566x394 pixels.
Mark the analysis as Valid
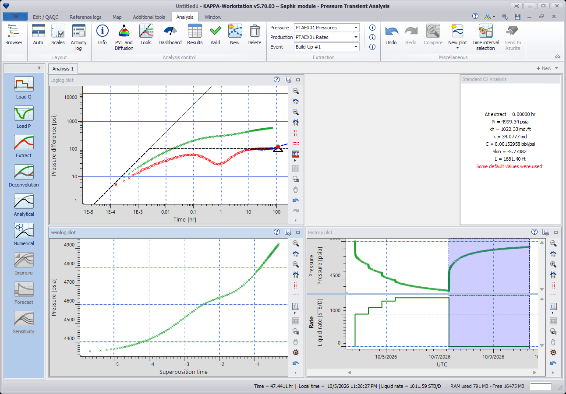(215, 35)
